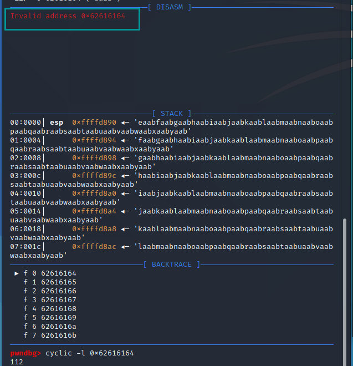Click the stack offset label 06:0018
353x366 pixels.
(x=25, y=229)
